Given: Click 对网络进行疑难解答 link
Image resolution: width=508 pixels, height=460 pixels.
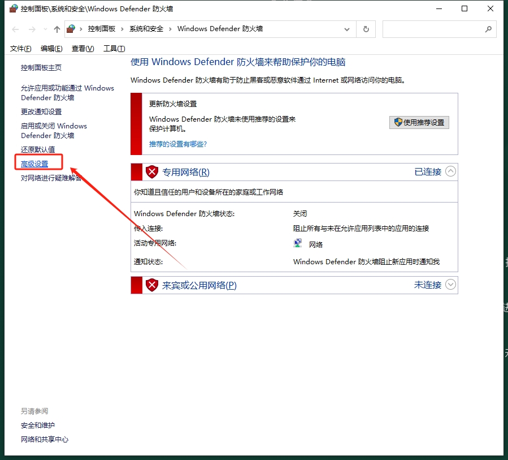Looking at the screenshot, I should 51,178.
